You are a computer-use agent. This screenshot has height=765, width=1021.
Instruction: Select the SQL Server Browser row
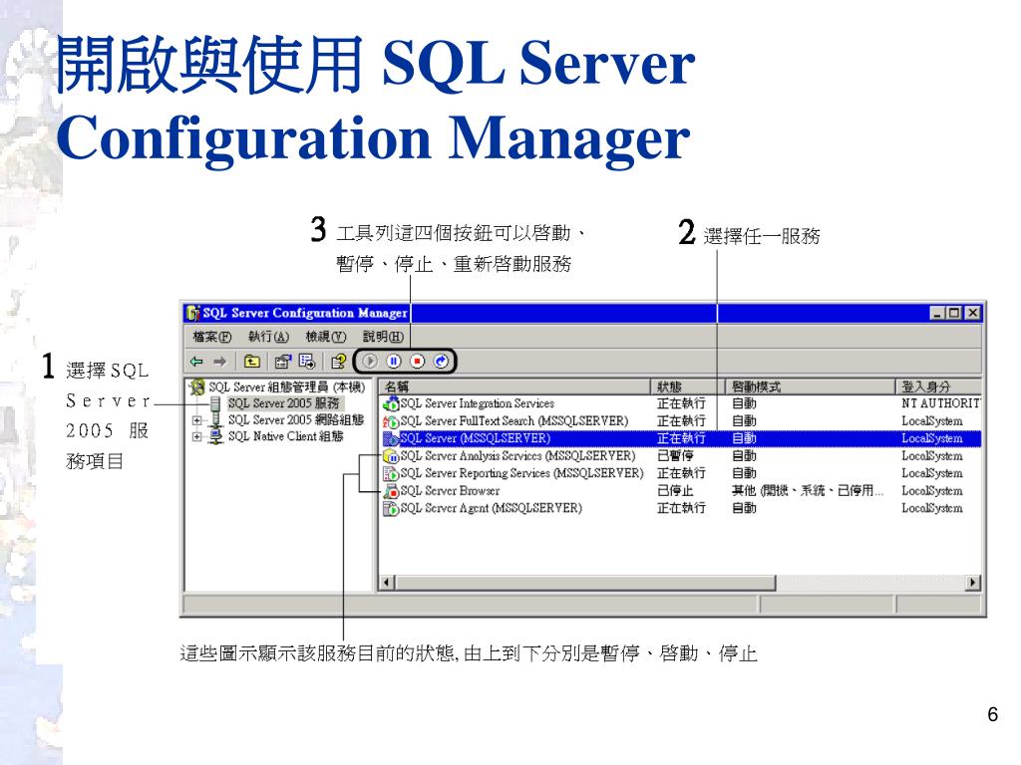click(x=450, y=491)
